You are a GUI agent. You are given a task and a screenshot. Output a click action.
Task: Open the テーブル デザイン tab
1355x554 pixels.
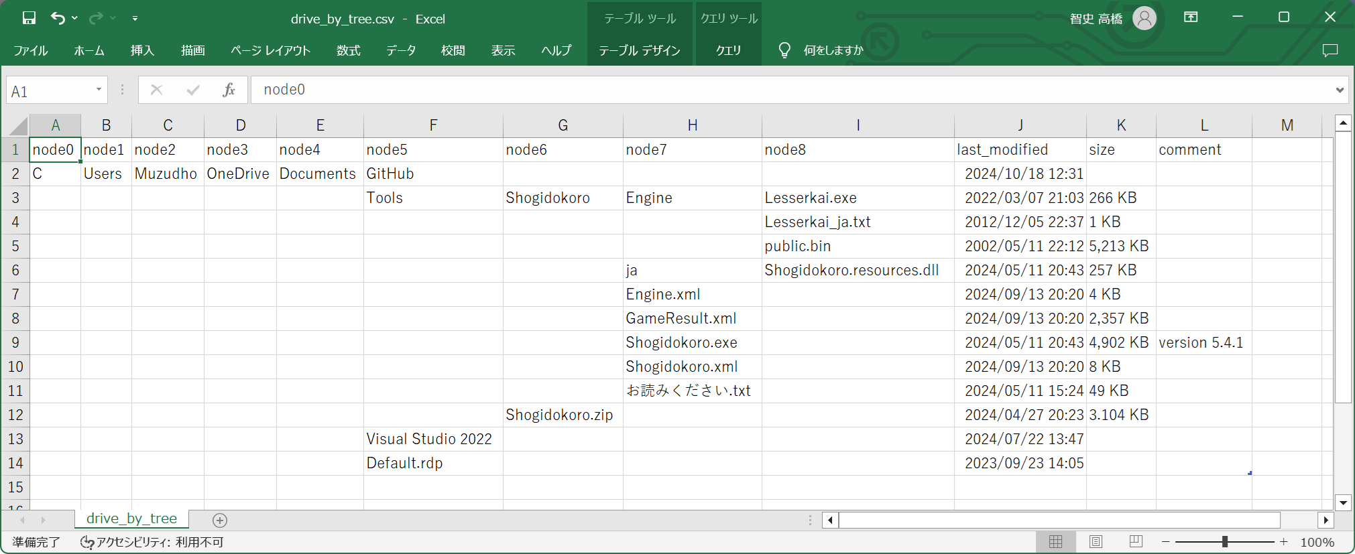tap(640, 50)
